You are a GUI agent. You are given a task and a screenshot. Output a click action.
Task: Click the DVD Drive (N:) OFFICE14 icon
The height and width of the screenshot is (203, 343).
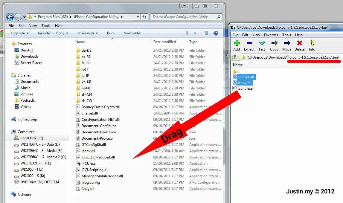click(x=17, y=182)
